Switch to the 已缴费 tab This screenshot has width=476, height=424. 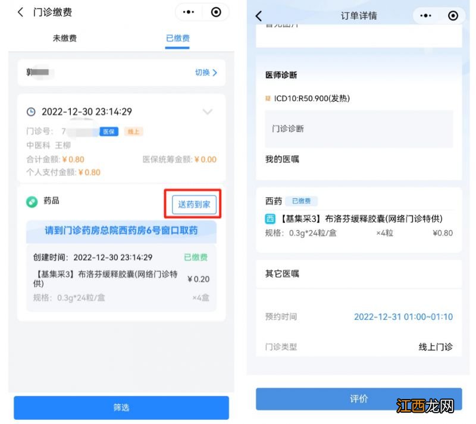[x=177, y=38]
